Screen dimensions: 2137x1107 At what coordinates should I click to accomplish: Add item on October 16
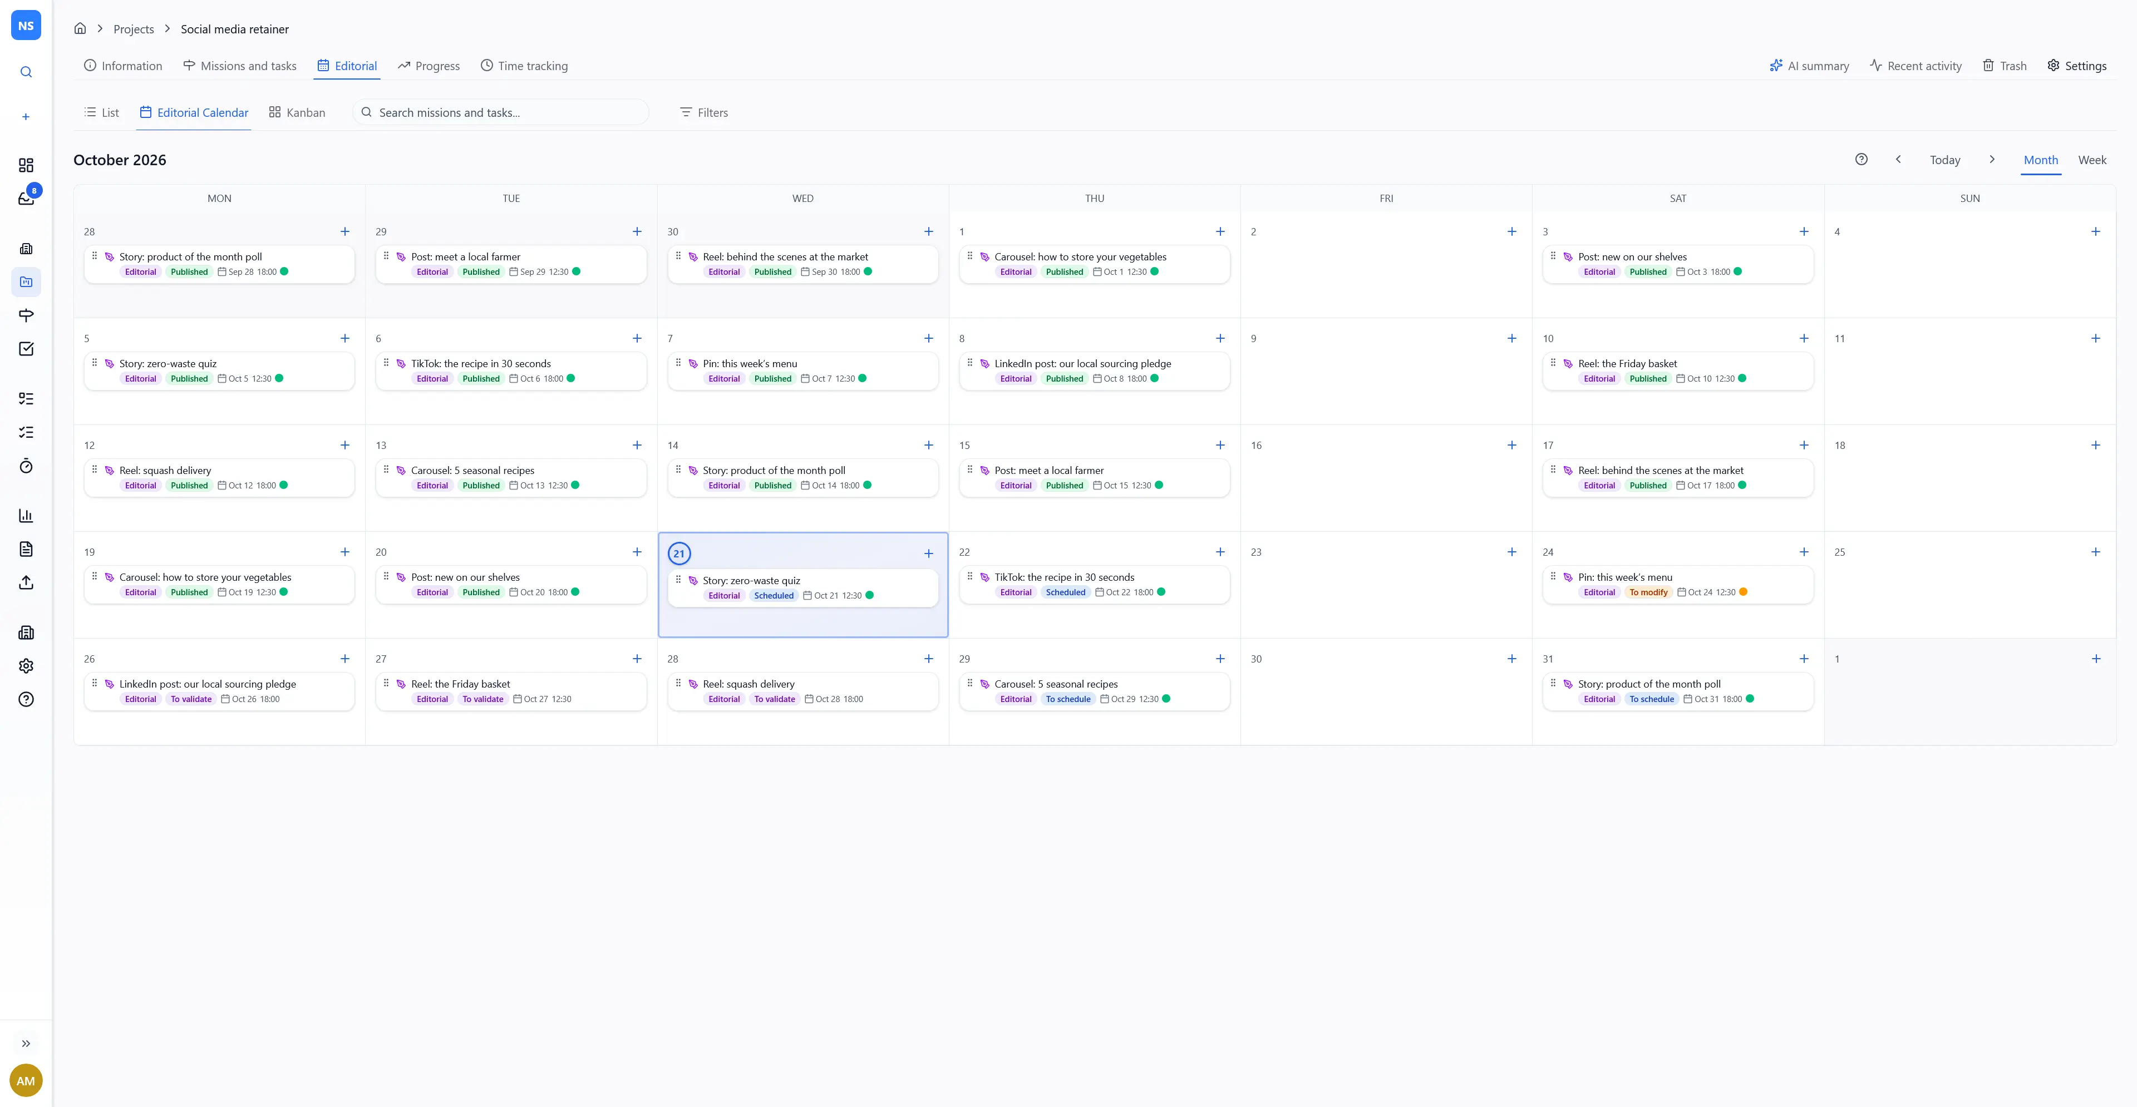(x=1511, y=445)
